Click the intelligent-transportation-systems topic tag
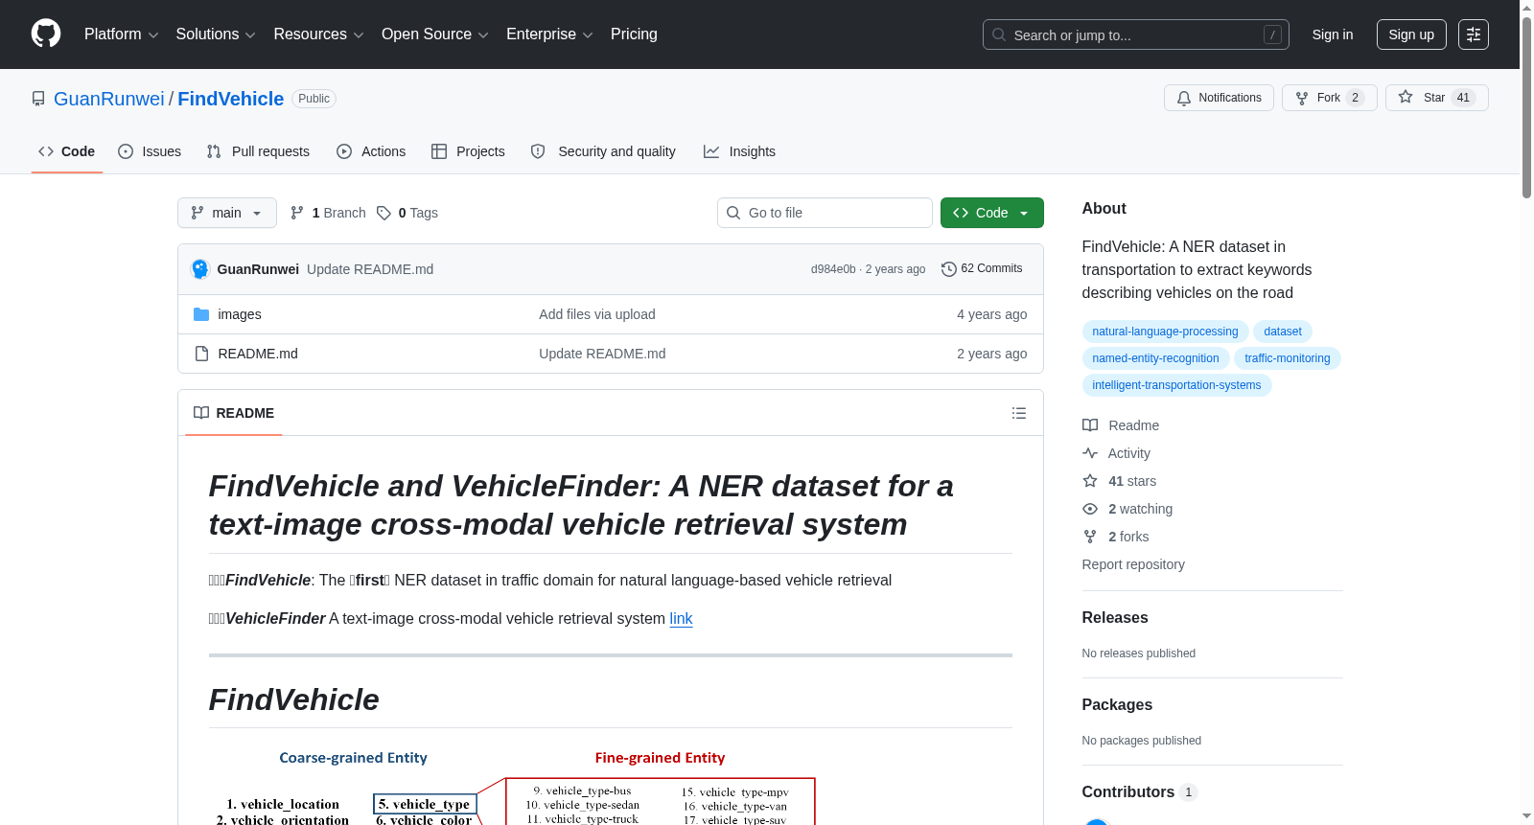This screenshot has height=825, width=1534. point(1176,385)
